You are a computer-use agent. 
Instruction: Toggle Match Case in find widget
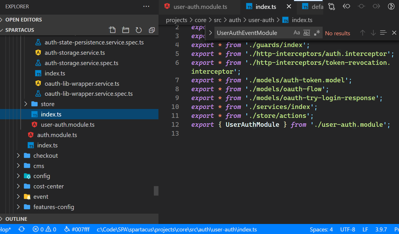pos(297,33)
